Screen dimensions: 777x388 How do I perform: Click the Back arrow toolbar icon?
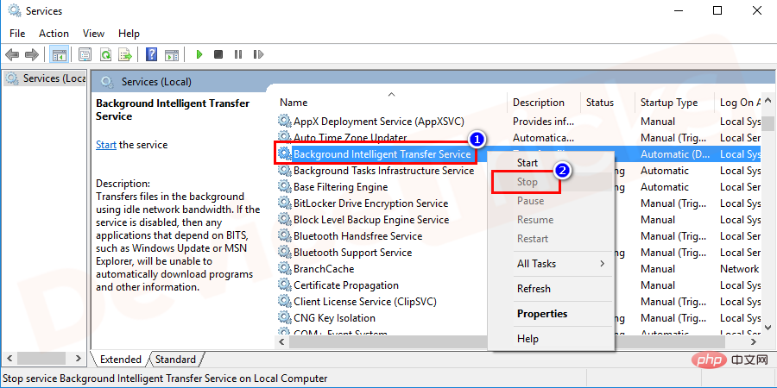(12, 54)
